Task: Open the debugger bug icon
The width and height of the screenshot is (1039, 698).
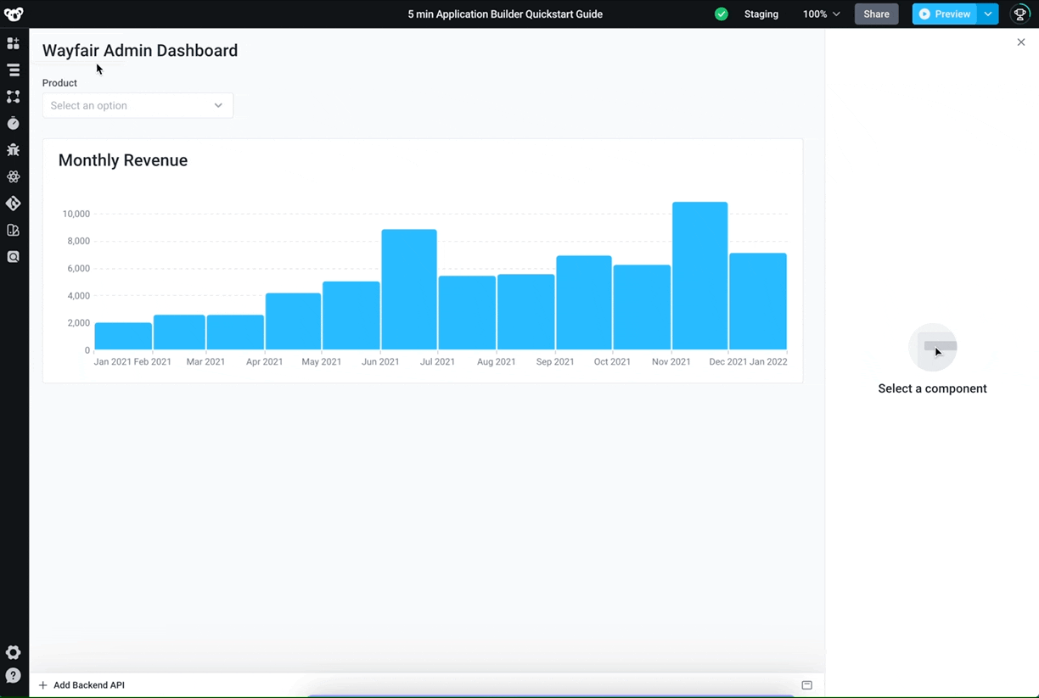Action: [14, 150]
